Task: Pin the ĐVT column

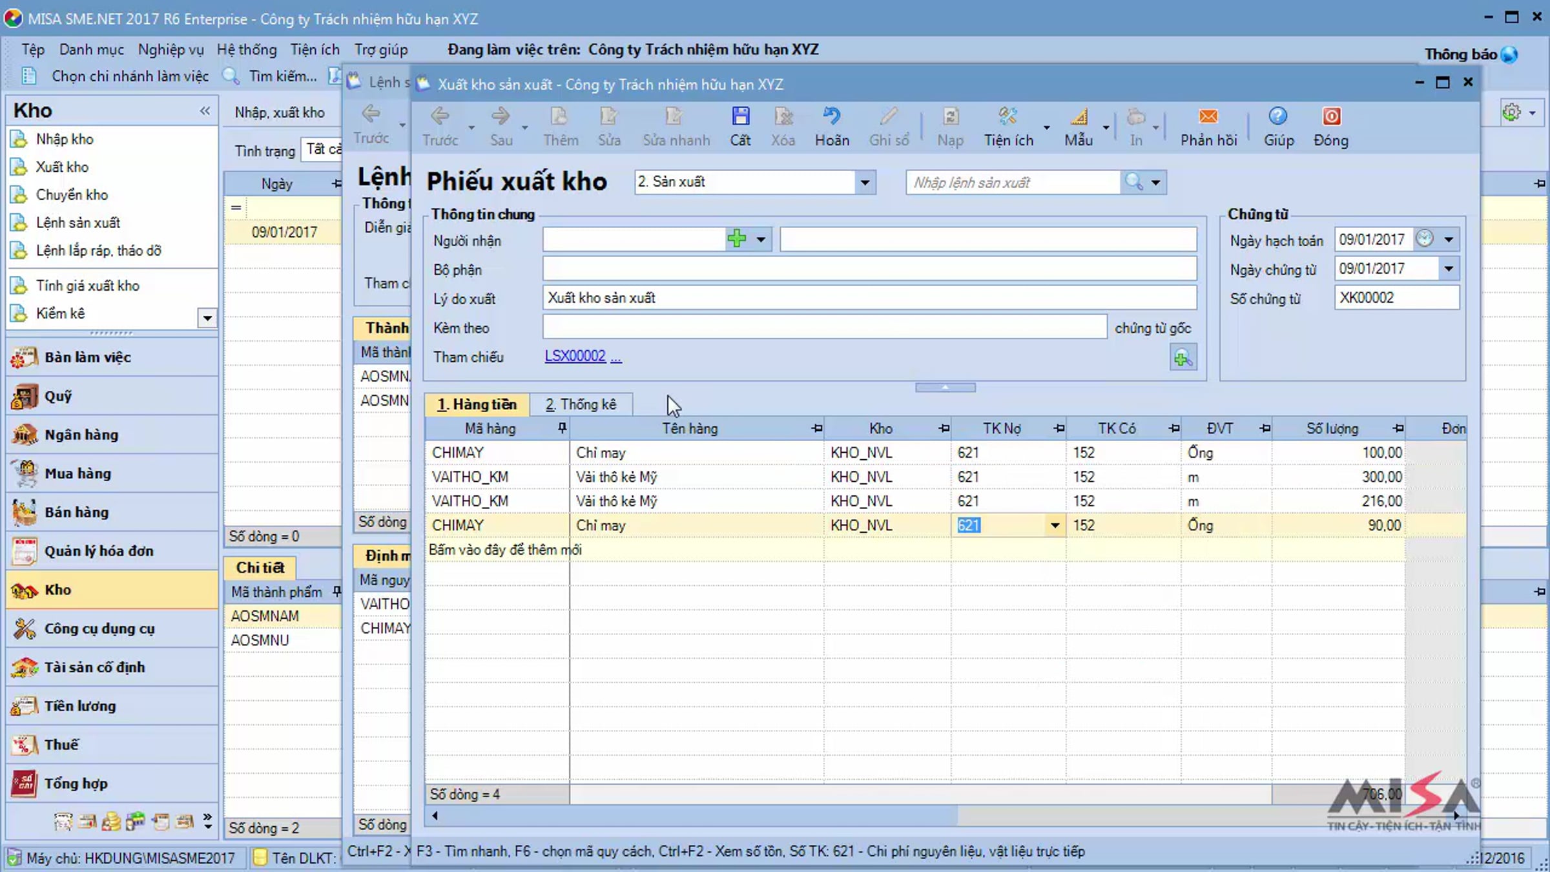Action: coord(1265,428)
